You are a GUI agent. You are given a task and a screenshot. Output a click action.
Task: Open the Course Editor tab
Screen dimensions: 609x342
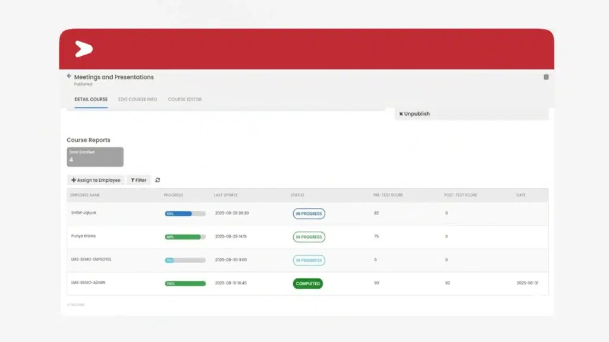184,99
